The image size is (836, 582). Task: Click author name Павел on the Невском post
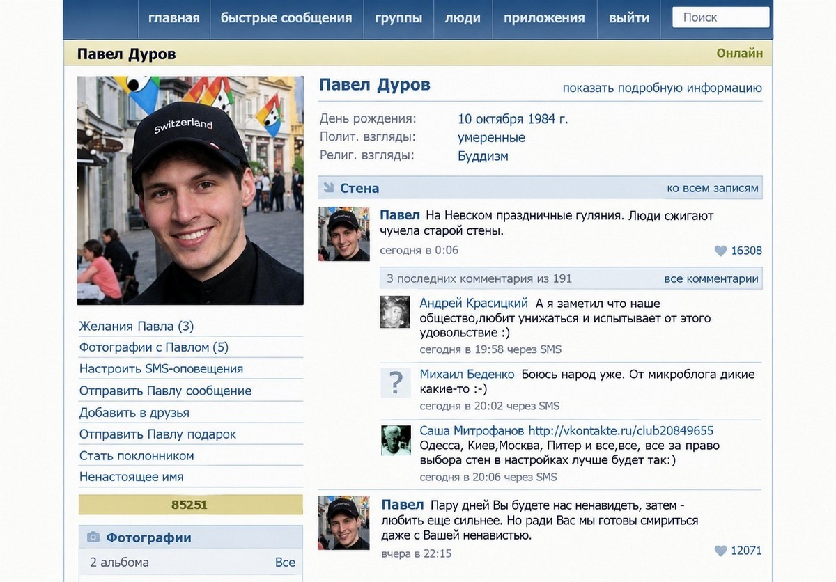[400, 215]
